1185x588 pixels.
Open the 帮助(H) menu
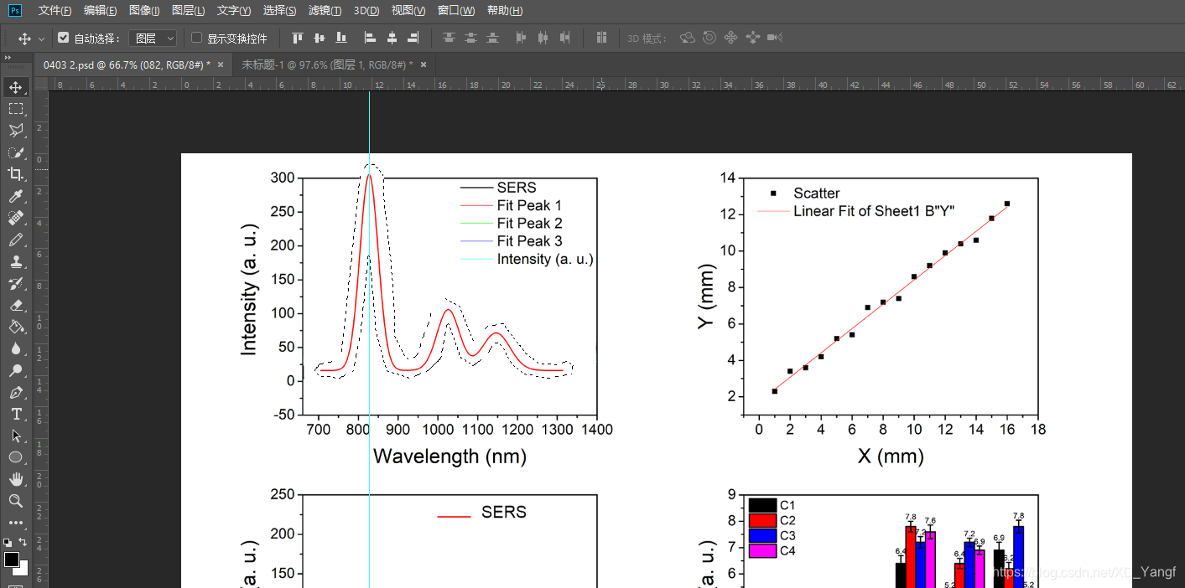coord(505,10)
